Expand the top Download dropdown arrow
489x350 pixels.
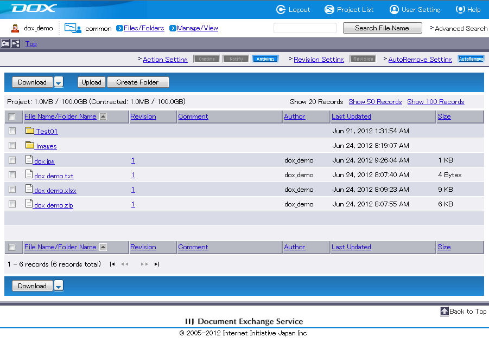[59, 82]
